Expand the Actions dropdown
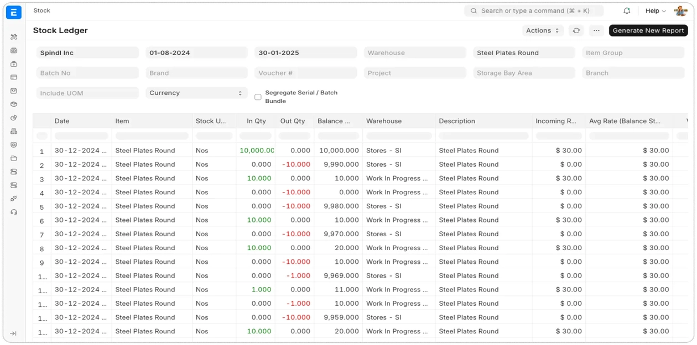Viewport: 697px width, 345px height. tap(542, 31)
